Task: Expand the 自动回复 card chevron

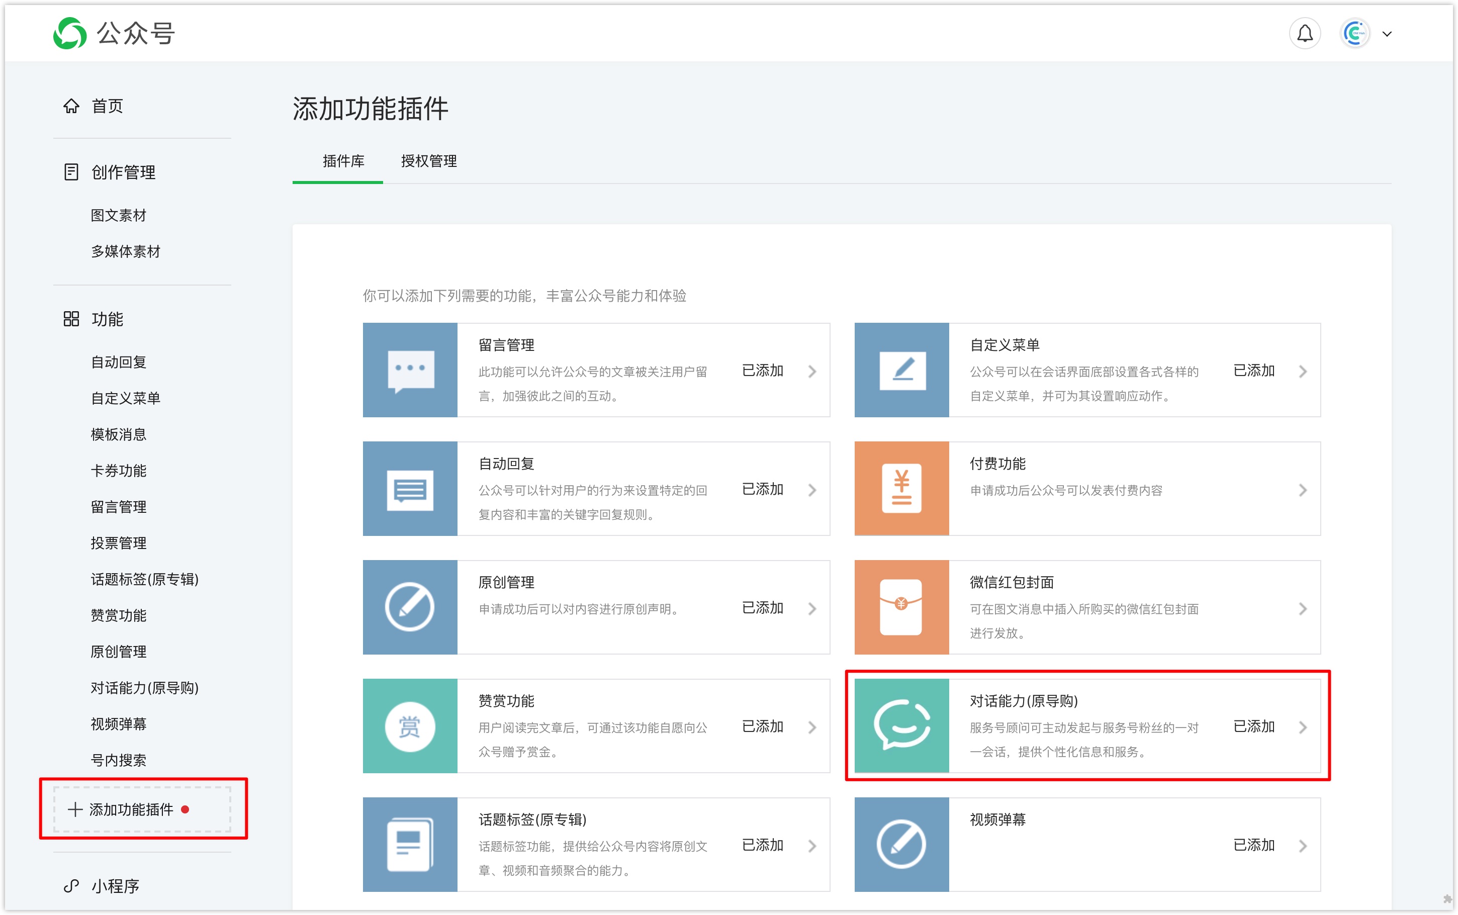Action: 812,490
